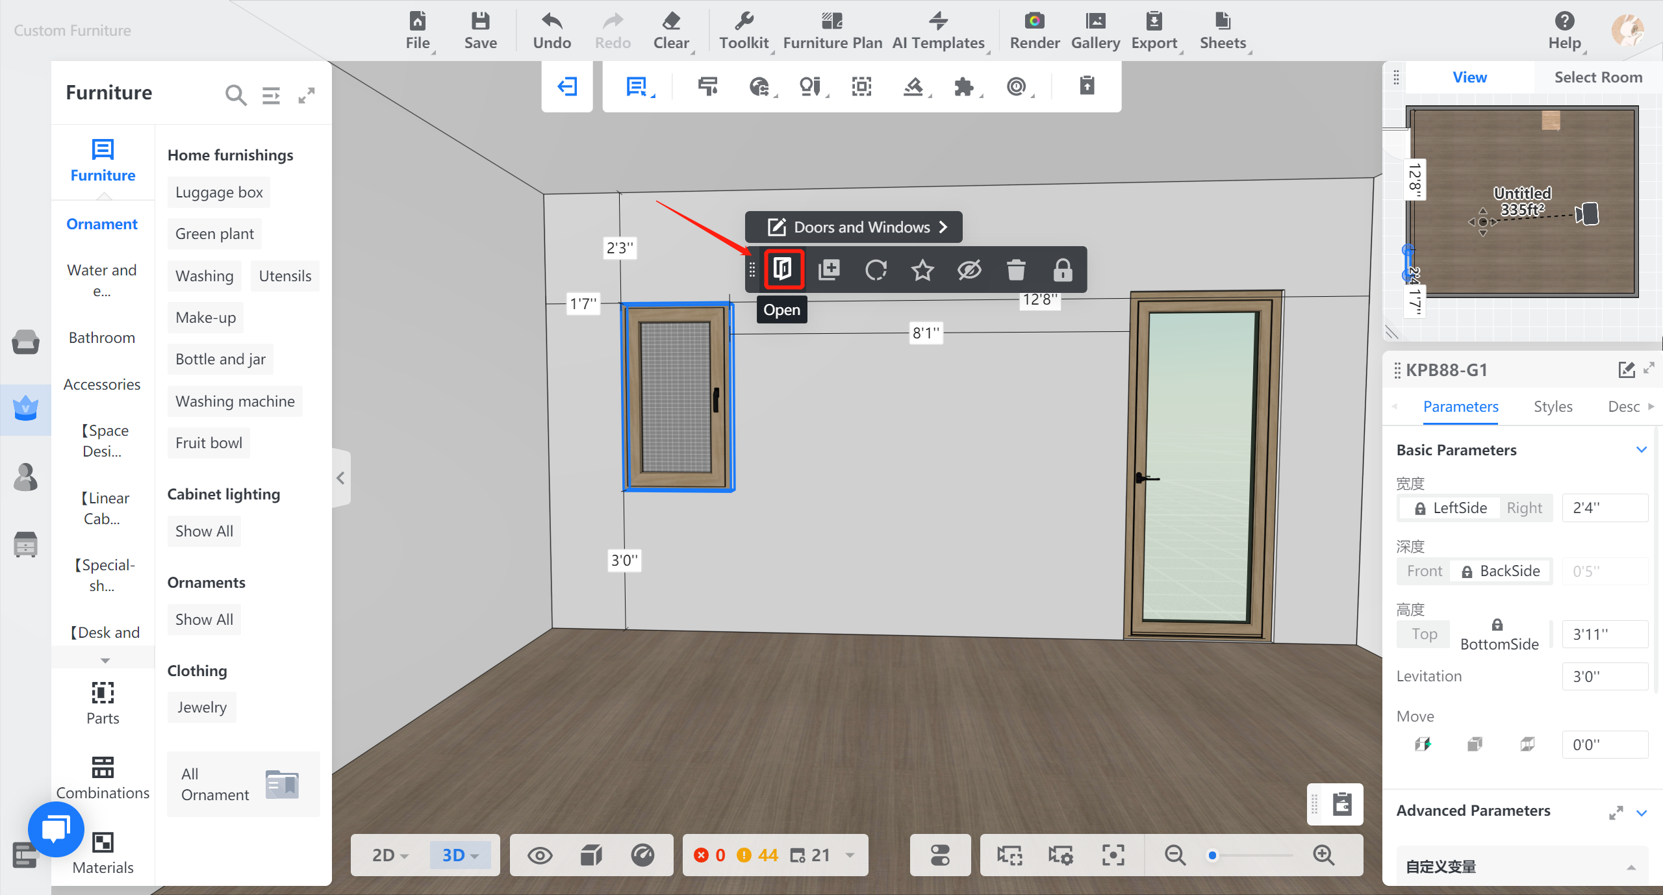This screenshot has width=1663, height=895.
Task: Click Show All under Cabinet lighting
Action: pyautogui.click(x=204, y=531)
